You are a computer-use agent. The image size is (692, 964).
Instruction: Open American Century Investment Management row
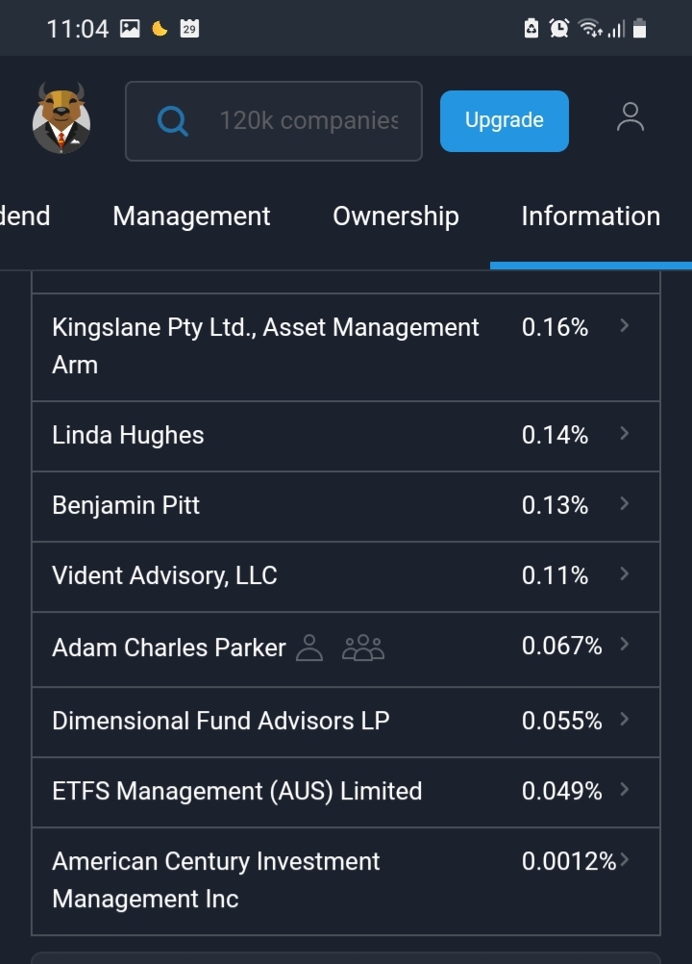346,881
